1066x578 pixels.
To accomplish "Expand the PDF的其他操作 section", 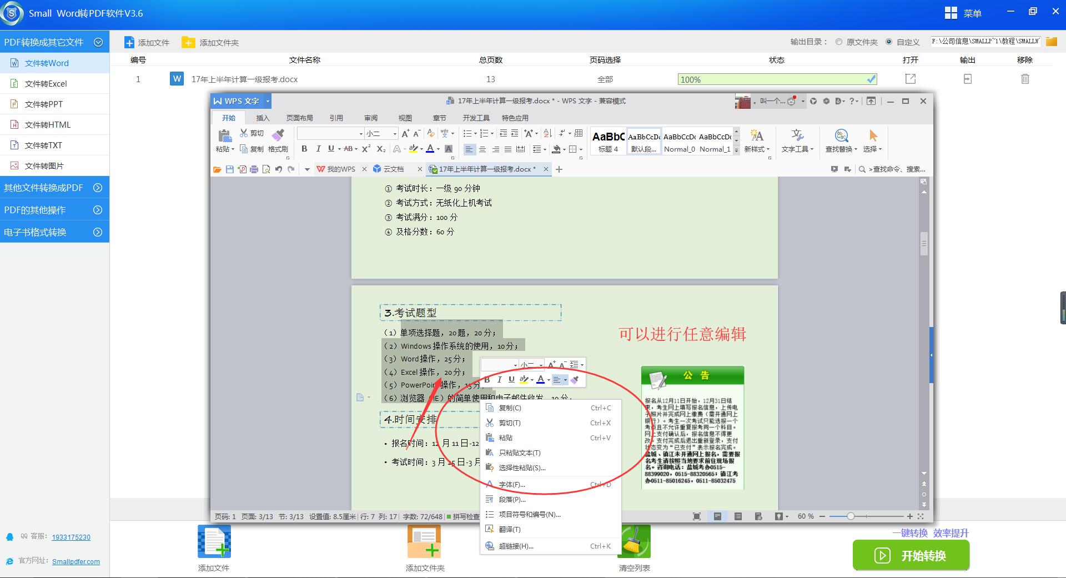I will [x=98, y=210].
